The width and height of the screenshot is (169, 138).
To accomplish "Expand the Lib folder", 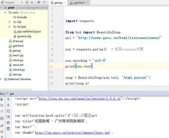I will [x=9, y=22].
